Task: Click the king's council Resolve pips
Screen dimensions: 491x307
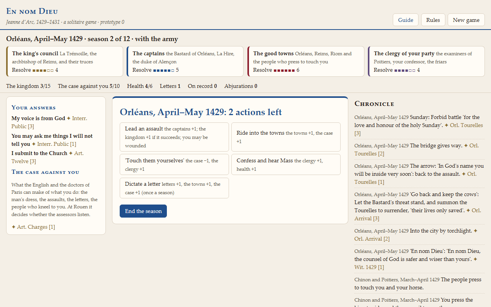Action: 43,70
